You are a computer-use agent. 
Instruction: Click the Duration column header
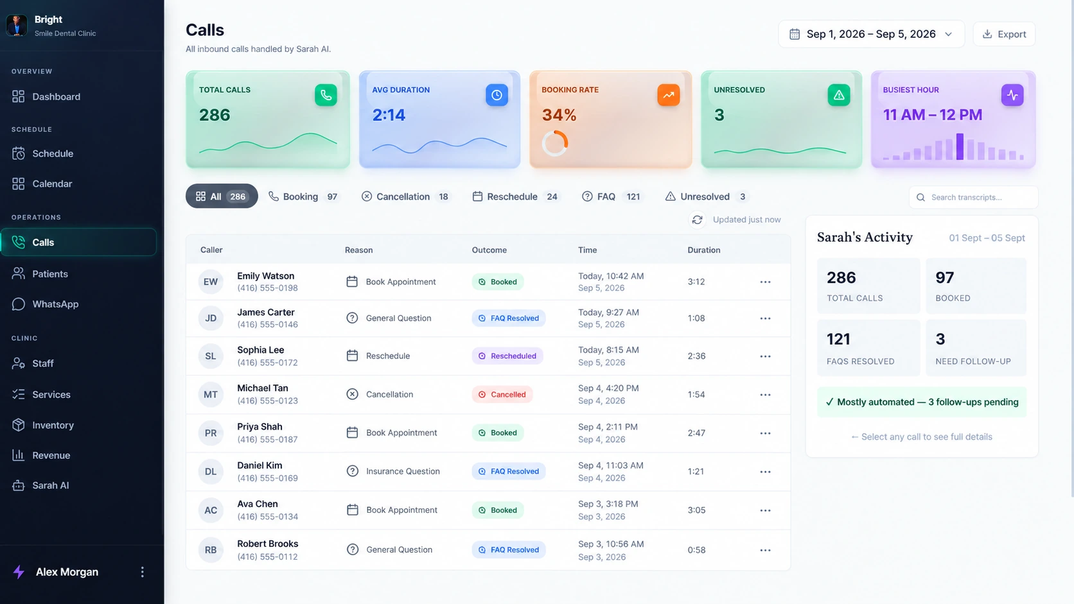pos(704,250)
